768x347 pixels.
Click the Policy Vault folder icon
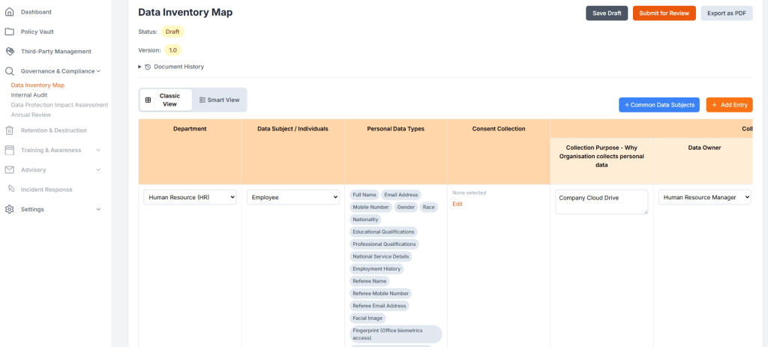10,31
